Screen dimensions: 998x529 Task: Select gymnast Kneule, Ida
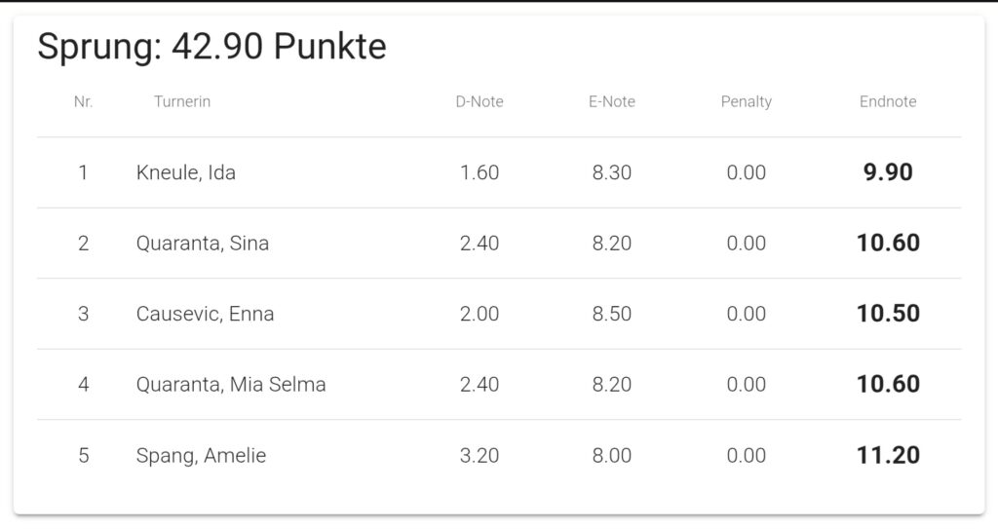pos(186,172)
